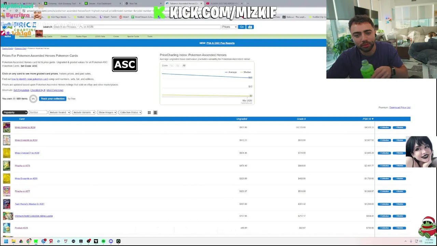Add Psyduck #226 to Collection
Screen dimensions: 437x246
384,228
